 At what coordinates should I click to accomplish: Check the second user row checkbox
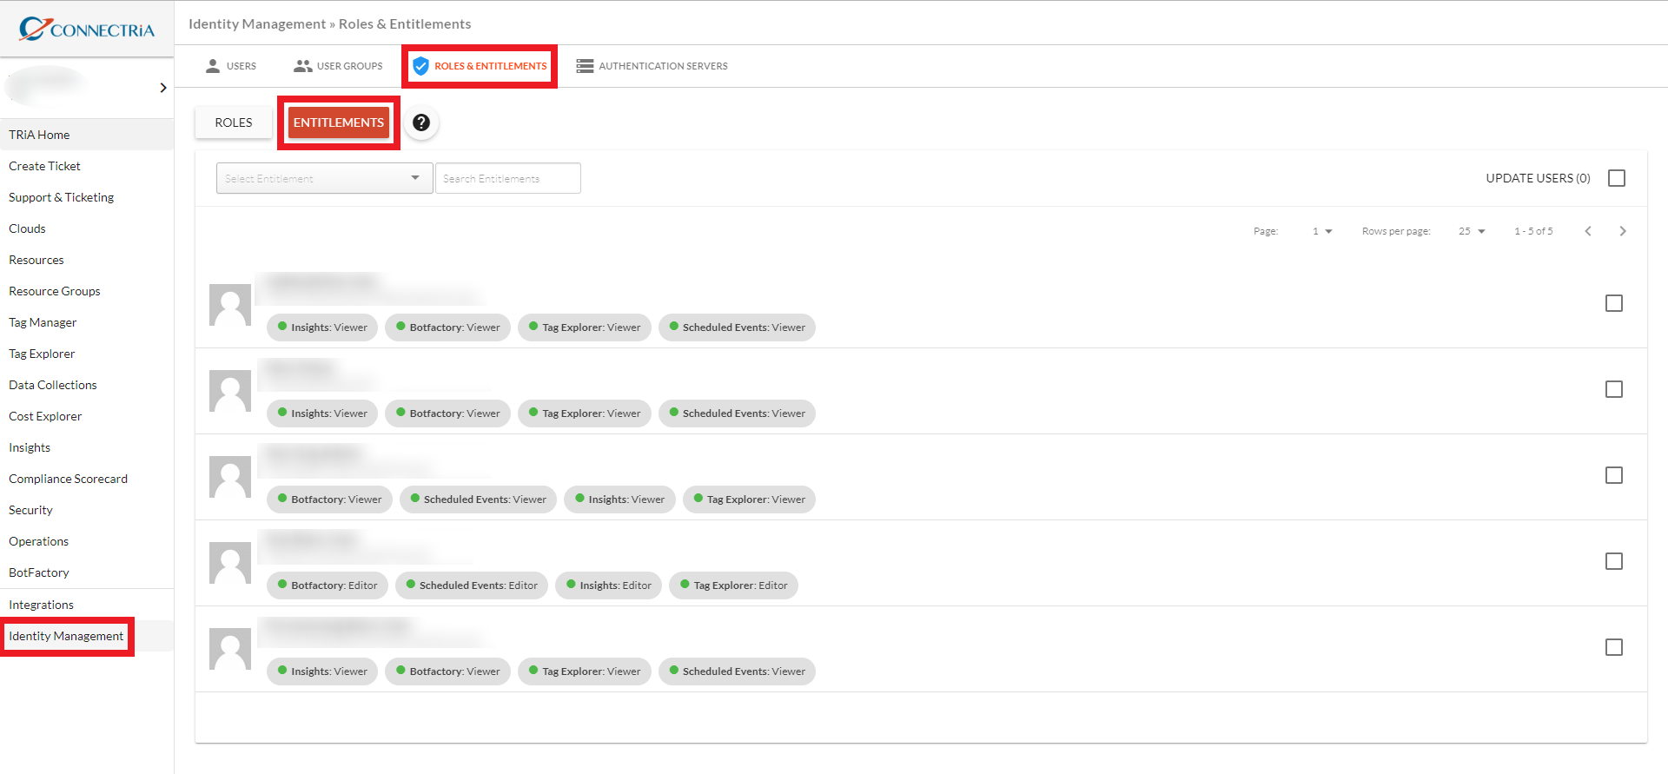click(1614, 389)
